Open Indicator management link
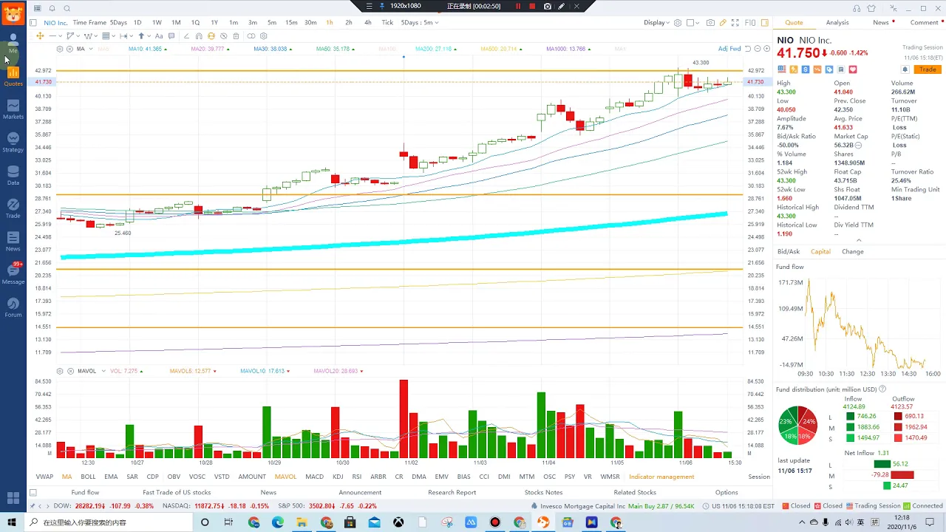This screenshot has width=946, height=532. pos(661,477)
